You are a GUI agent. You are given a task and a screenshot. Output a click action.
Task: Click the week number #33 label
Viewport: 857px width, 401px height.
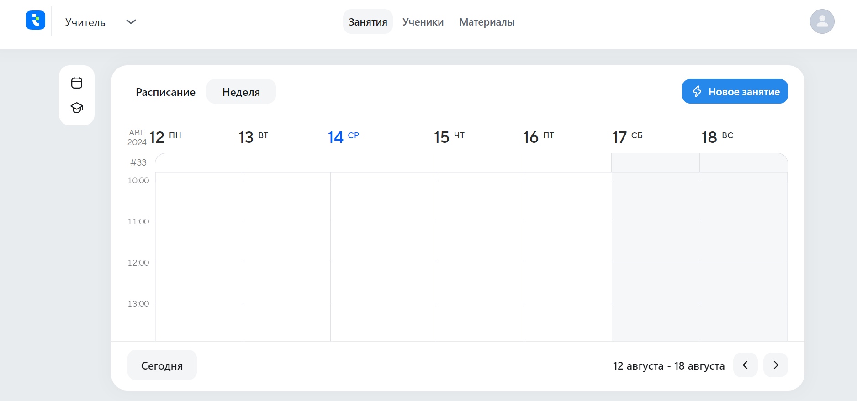138,162
